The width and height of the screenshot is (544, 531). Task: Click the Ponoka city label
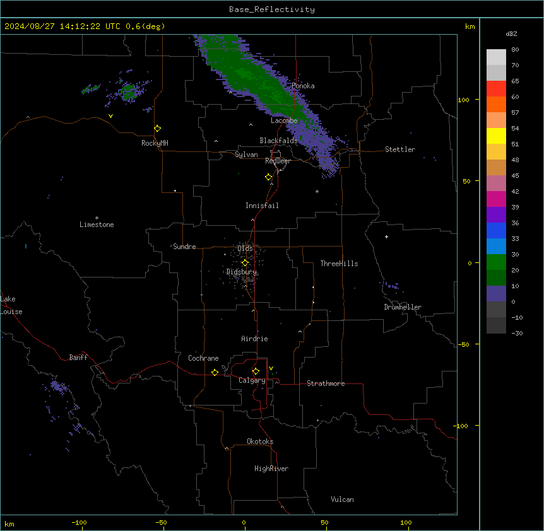pos(303,86)
